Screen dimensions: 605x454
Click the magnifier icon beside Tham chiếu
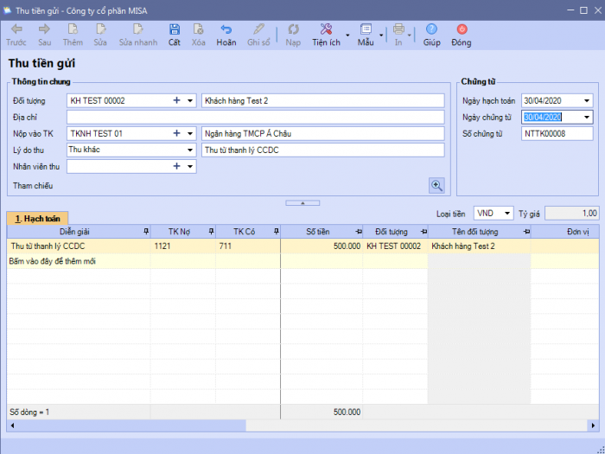436,185
